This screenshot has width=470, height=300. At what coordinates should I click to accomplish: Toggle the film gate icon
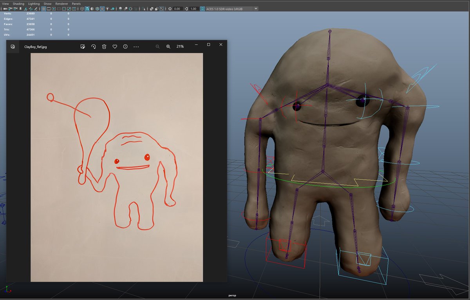click(x=49, y=9)
